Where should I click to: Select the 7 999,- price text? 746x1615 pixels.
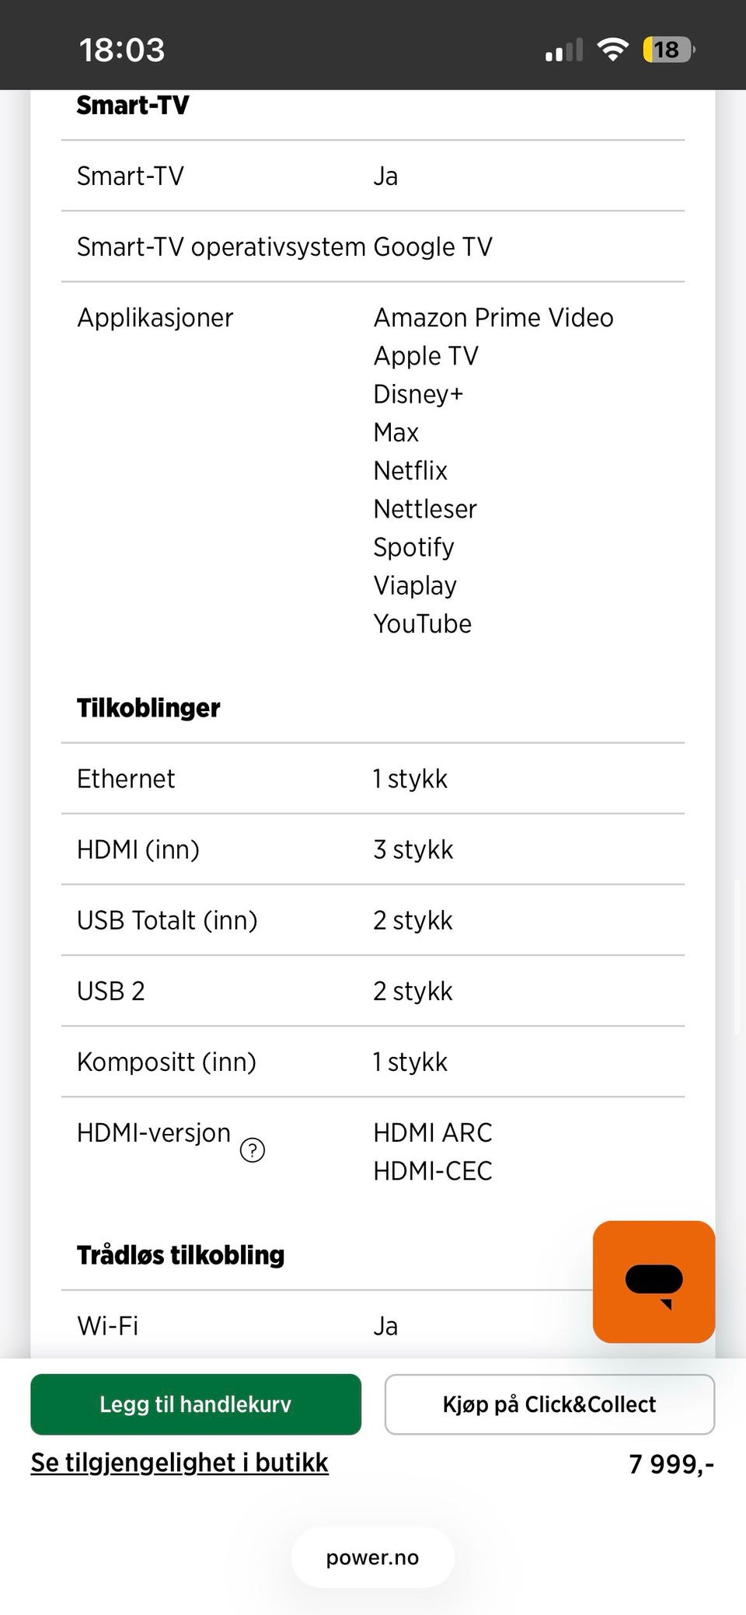[671, 1464]
